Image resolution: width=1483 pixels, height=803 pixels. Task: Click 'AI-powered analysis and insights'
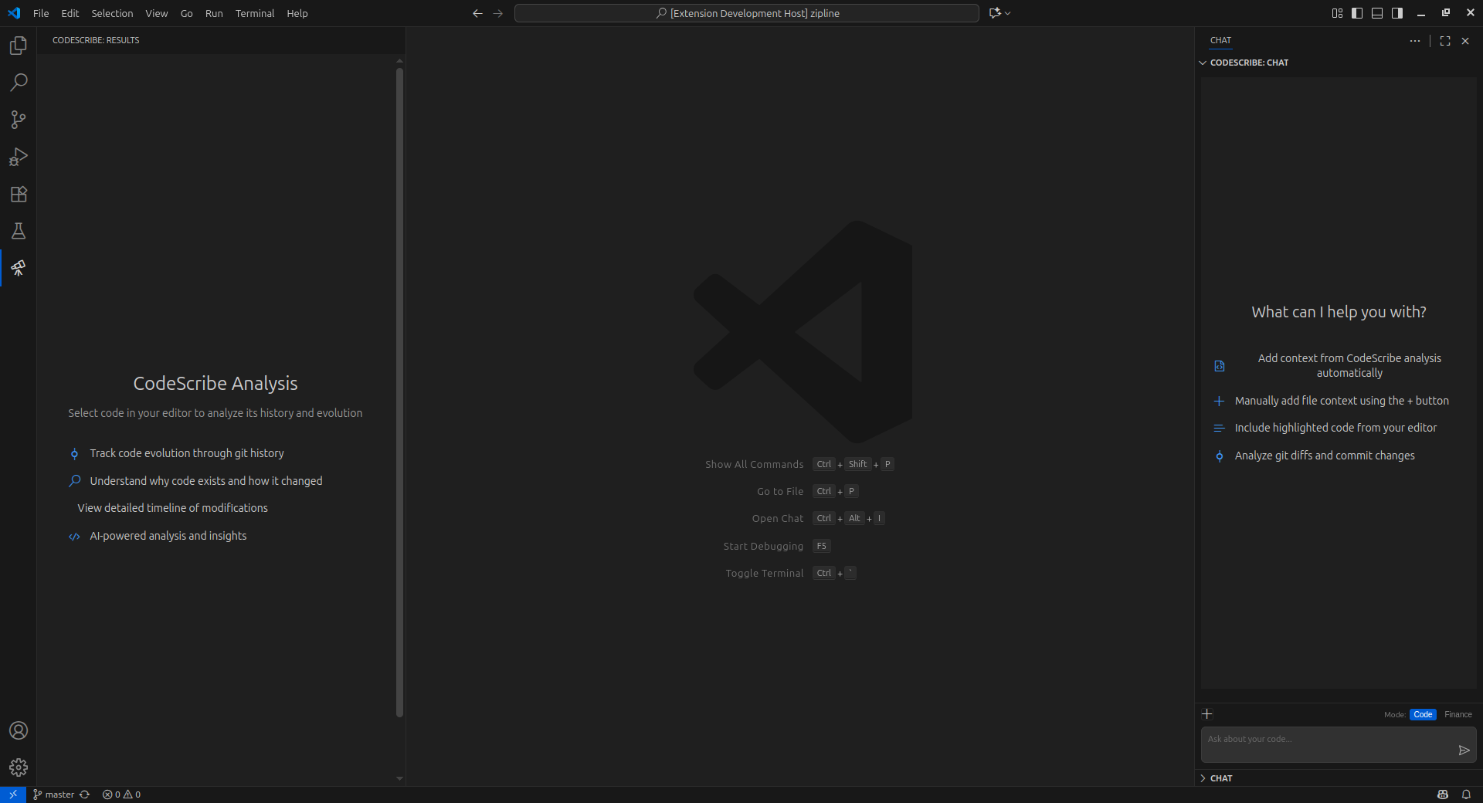pyautogui.click(x=168, y=536)
